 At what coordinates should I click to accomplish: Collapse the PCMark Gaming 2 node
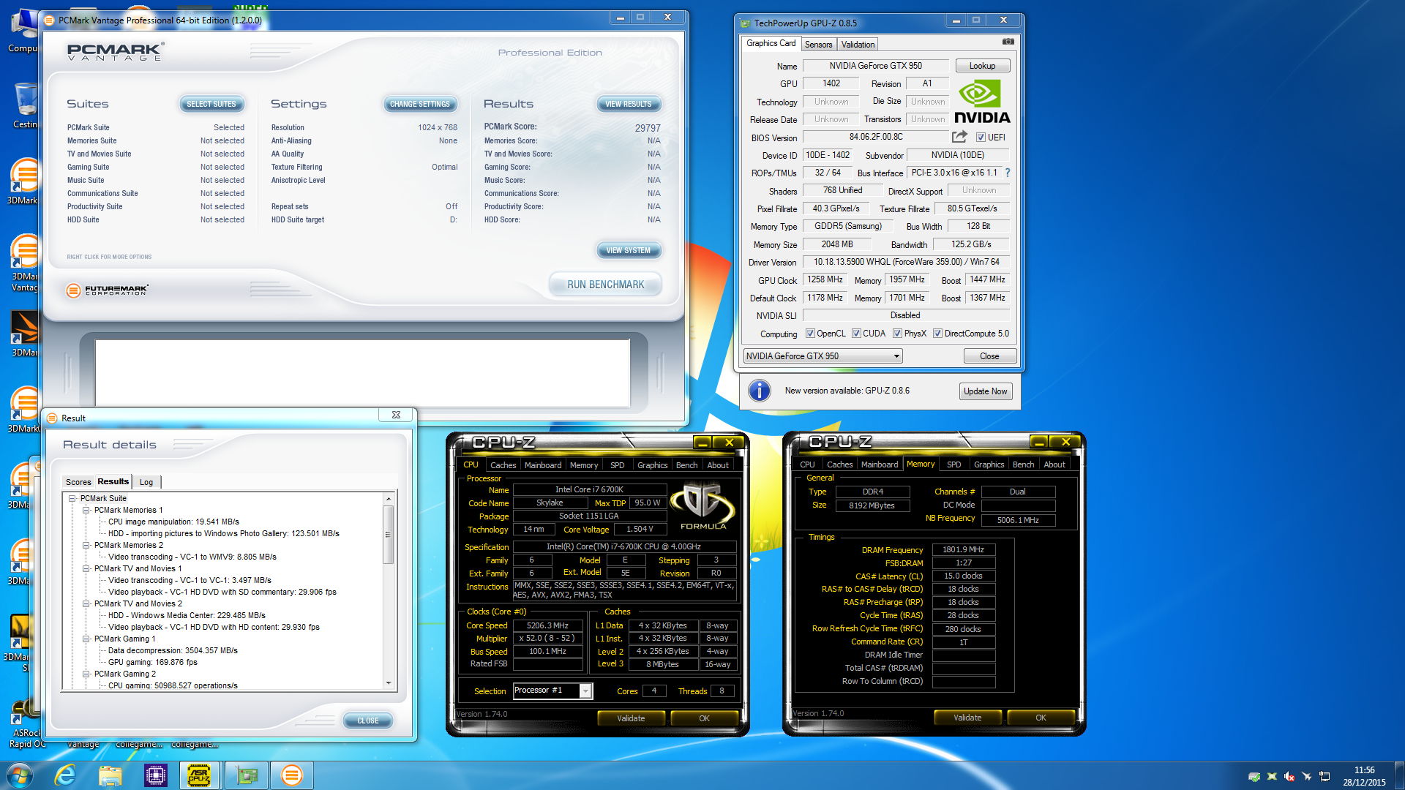[86, 674]
